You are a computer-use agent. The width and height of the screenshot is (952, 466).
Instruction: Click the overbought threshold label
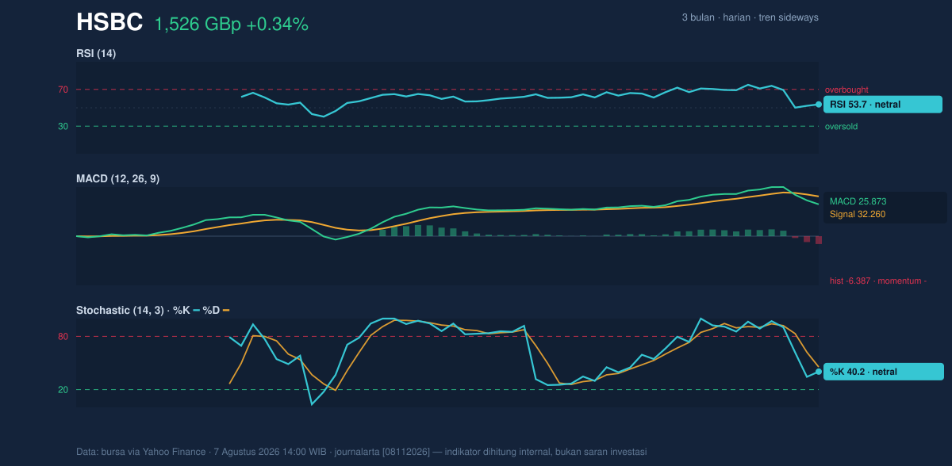coord(846,90)
